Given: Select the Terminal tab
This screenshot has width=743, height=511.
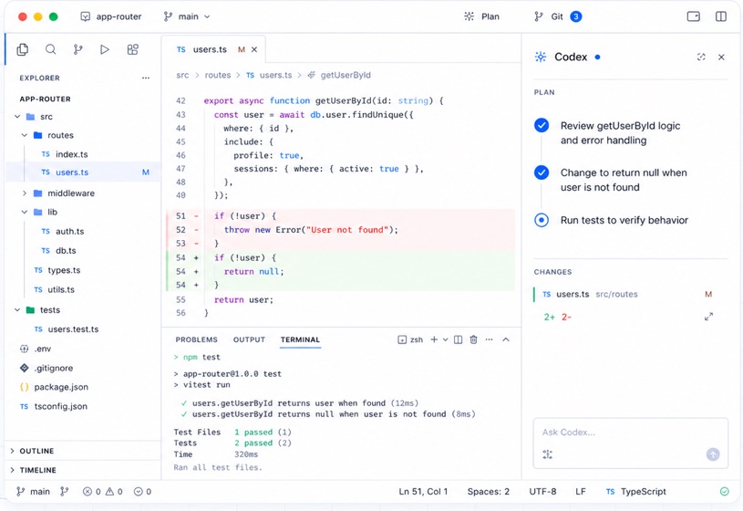Looking at the screenshot, I should click(x=300, y=339).
